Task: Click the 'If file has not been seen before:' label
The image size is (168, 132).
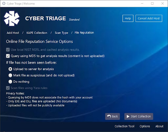Action: 31,63
